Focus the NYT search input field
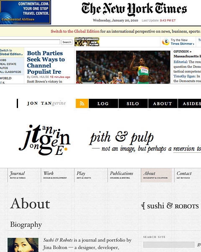Image resolution: width=201 pixels, height=252 pixels. click(30, 42)
